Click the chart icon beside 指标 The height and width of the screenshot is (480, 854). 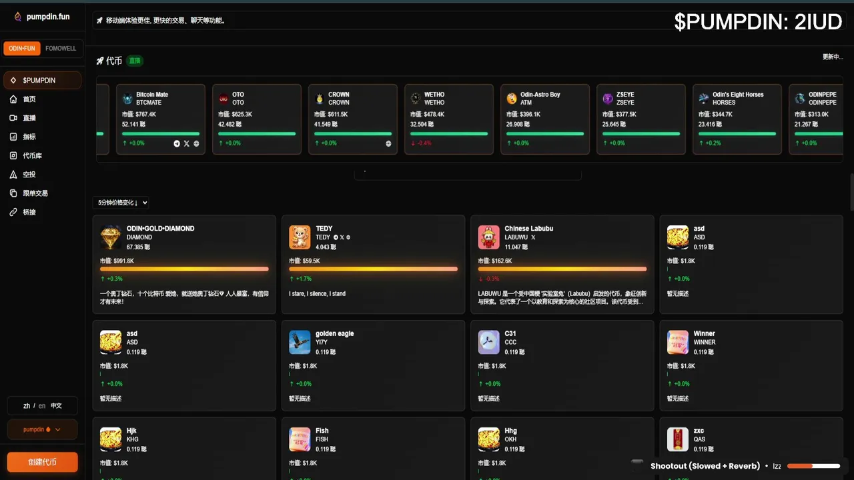[13, 137]
